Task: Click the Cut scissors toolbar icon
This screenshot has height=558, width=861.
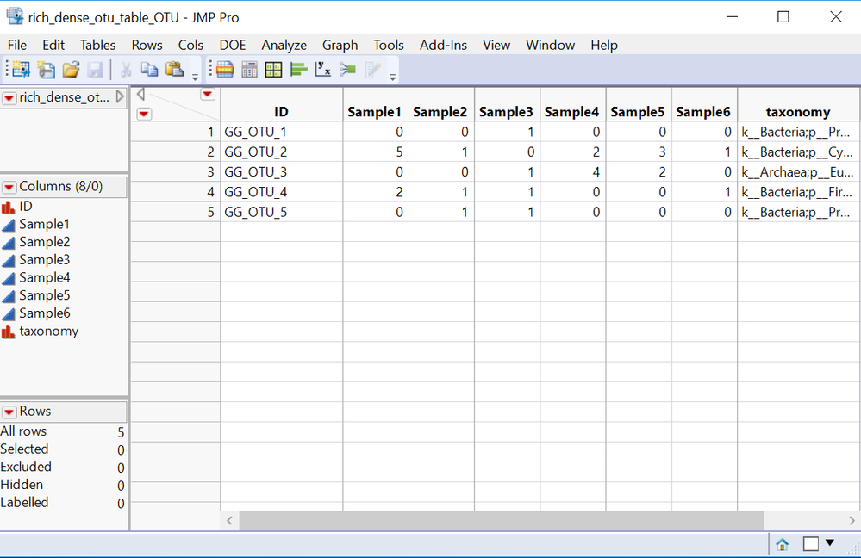Action: 127,69
